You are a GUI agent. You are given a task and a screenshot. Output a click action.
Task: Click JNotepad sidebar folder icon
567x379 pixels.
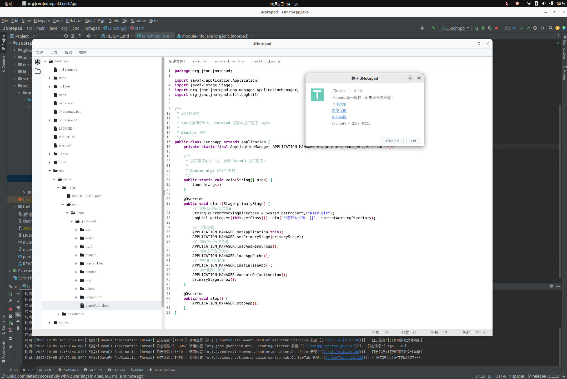38,71
